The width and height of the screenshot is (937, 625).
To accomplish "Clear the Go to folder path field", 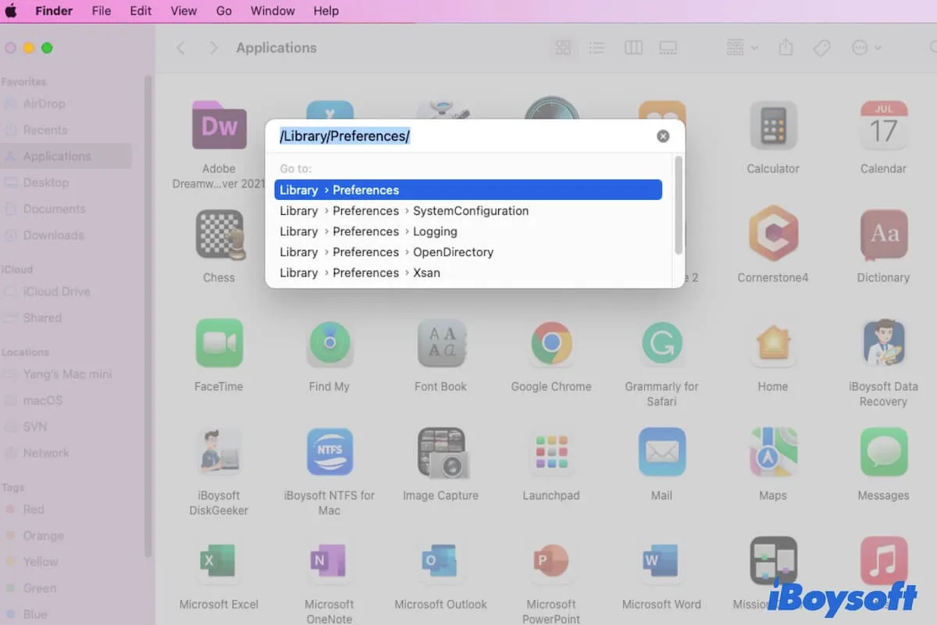I will (663, 136).
